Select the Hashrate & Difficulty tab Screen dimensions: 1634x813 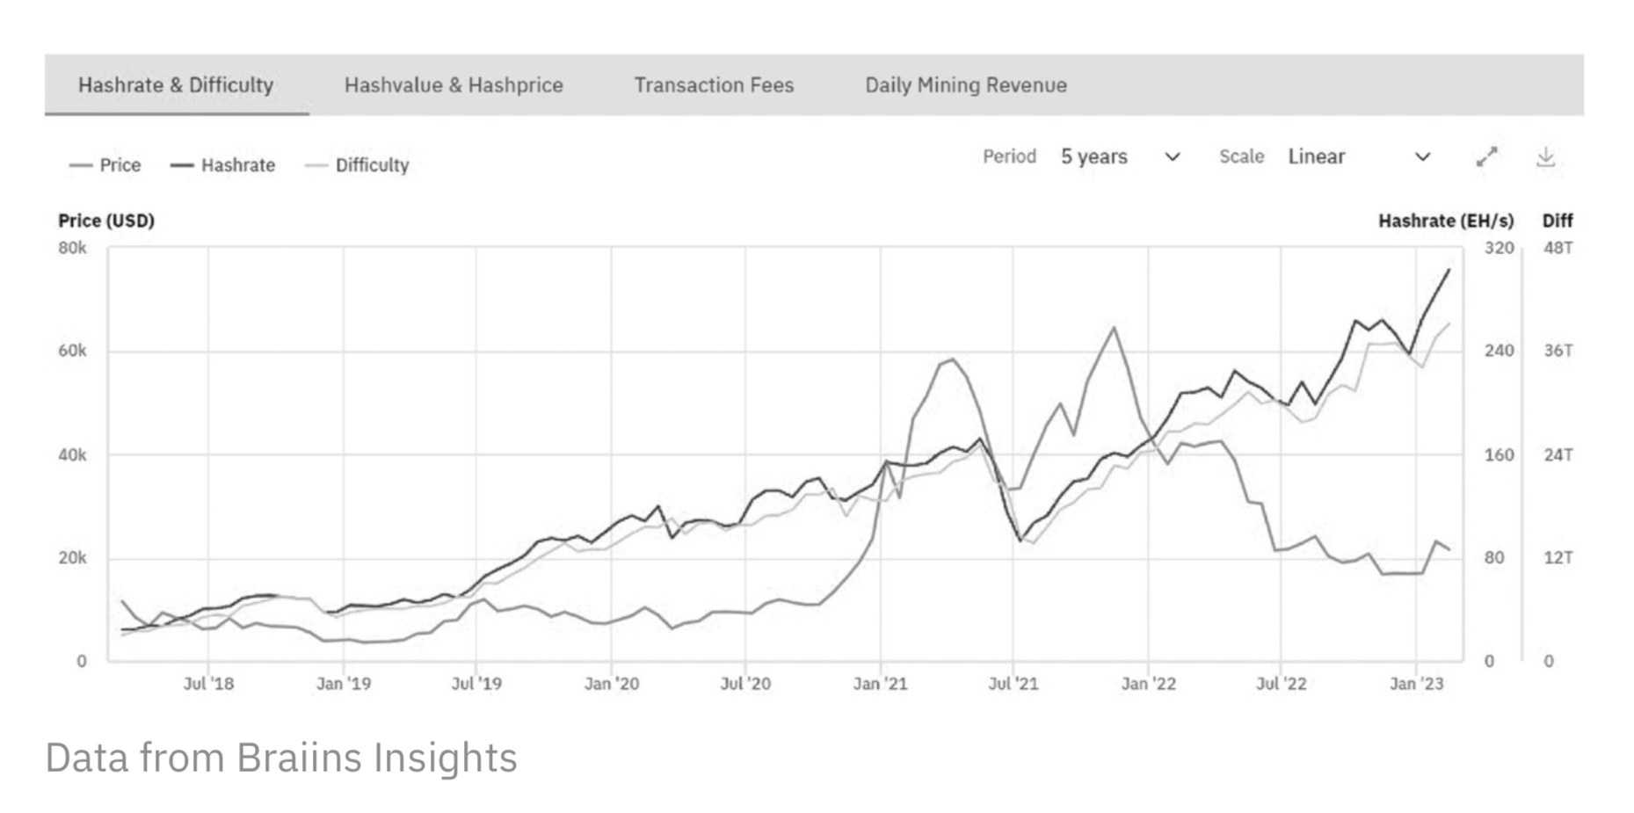176,85
